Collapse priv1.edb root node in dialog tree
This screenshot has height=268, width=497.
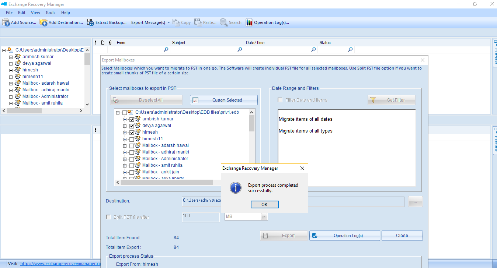(118, 113)
